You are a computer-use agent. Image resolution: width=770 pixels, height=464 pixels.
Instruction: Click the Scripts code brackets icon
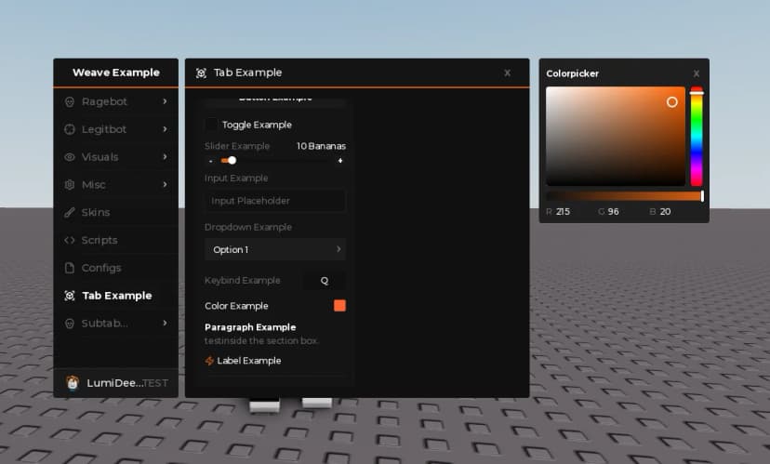(x=69, y=240)
